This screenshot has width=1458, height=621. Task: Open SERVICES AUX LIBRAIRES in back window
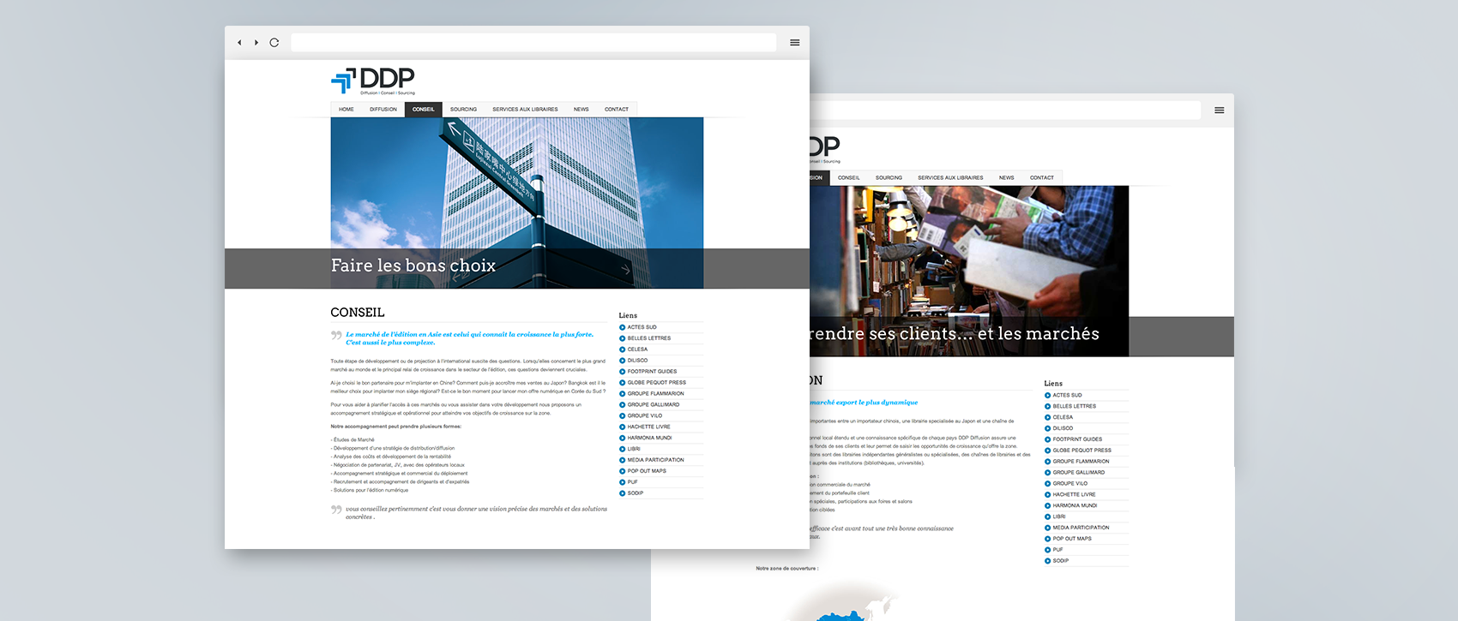pyautogui.click(x=950, y=177)
